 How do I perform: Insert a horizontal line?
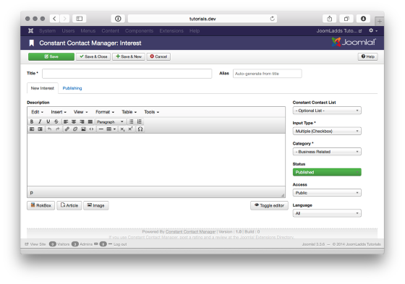point(101,129)
